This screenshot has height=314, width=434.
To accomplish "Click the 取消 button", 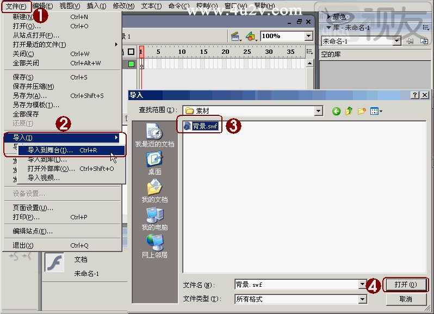I will [406, 299].
